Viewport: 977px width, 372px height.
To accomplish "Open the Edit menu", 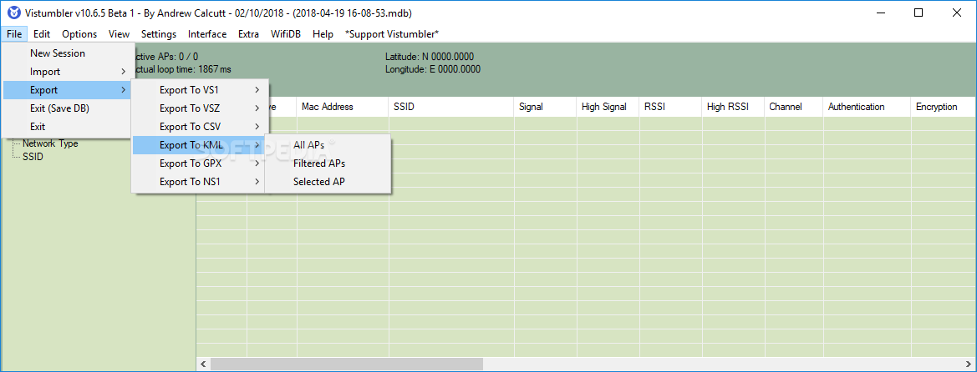I will tap(42, 34).
